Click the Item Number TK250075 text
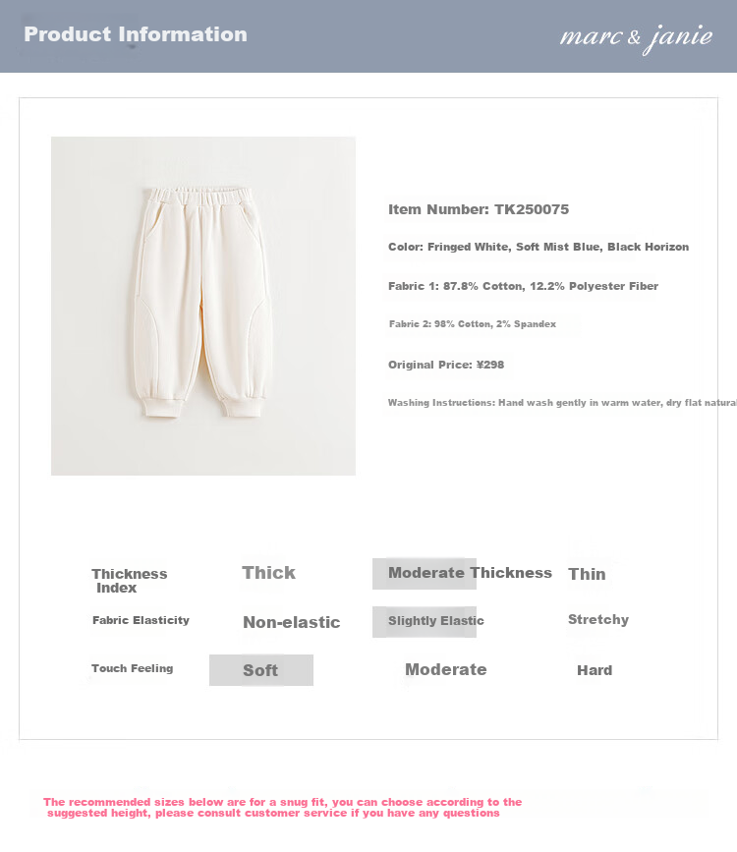Viewport: 737px width, 852px height. click(479, 209)
